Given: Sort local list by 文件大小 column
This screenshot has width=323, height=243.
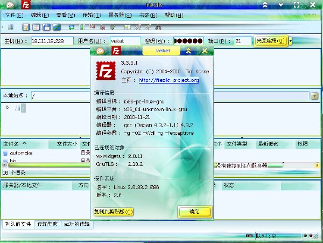Looking at the screenshot, I should (x=64, y=144).
